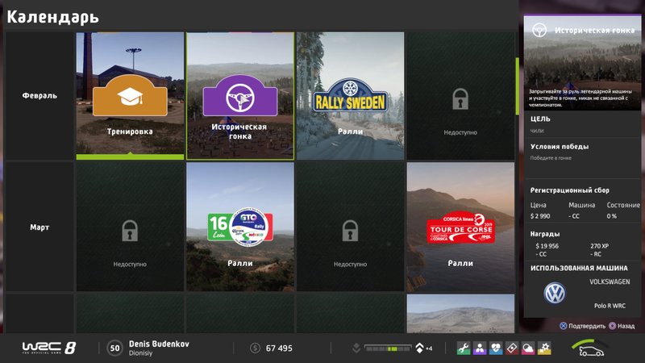Click the Условия победы heading
Viewport: 645px width, 363px height.
(x=560, y=147)
